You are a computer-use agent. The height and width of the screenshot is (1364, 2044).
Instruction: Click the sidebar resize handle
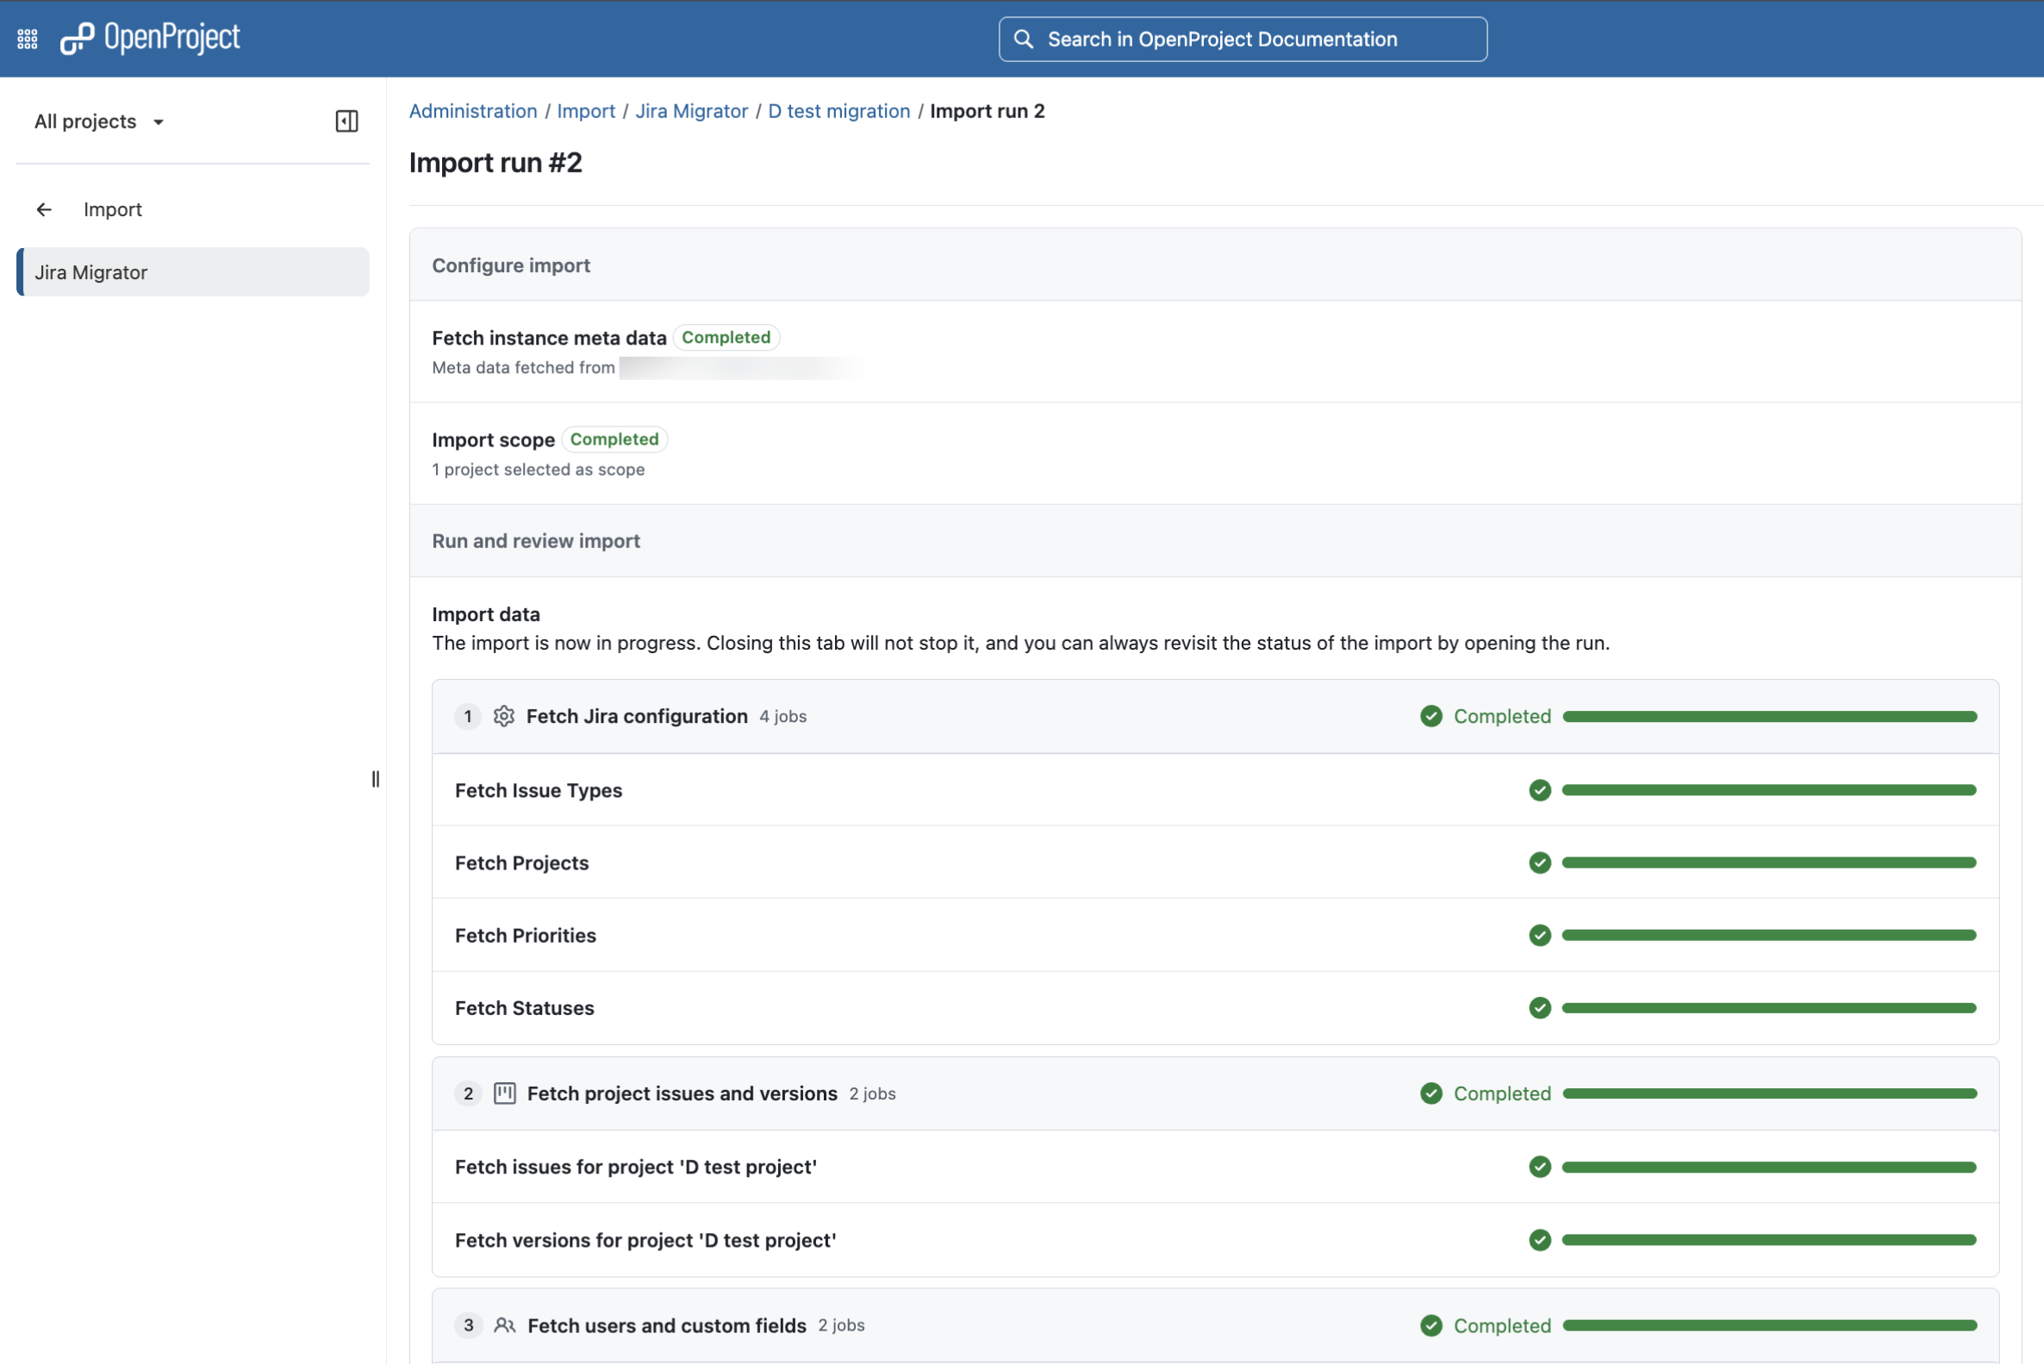pyautogui.click(x=376, y=780)
